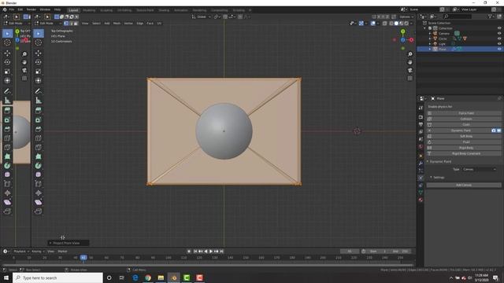Switch to the Sculpting workspace tab
Screen dimensions: 504x283
coord(106,10)
